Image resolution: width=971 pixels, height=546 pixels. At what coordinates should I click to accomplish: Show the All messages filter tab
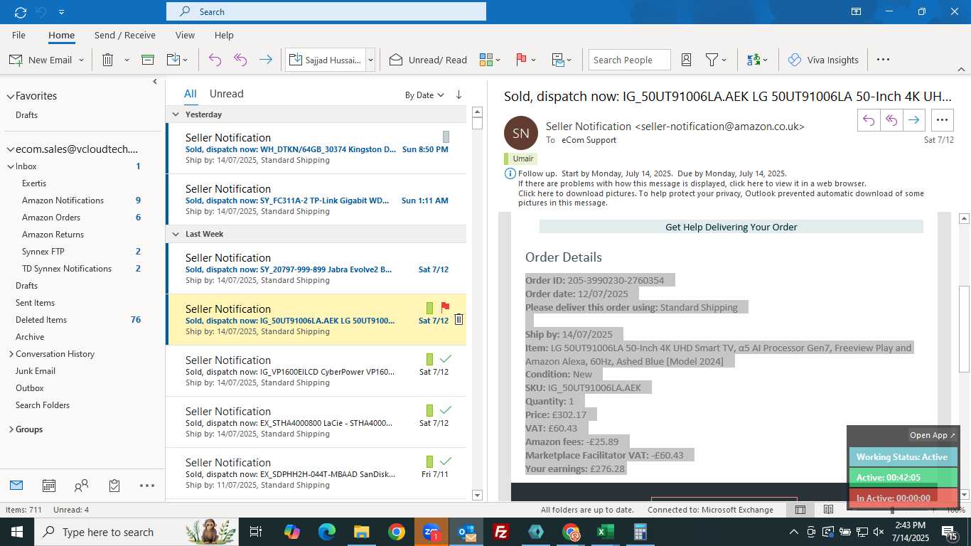click(x=191, y=94)
